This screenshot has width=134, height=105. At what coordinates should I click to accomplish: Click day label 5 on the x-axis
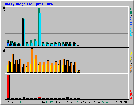pyautogui.click(x=24, y=102)
